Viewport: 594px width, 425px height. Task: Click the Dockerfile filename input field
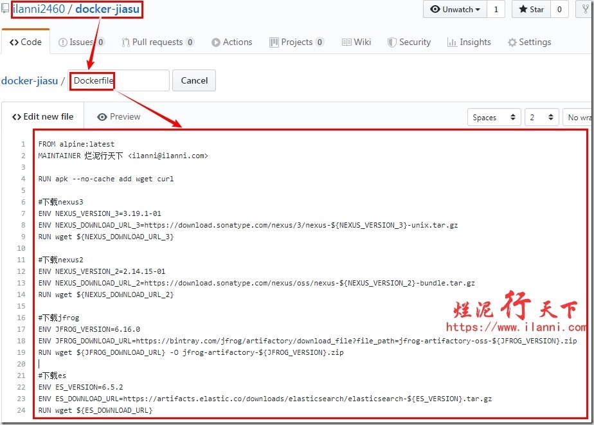pos(119,81)
